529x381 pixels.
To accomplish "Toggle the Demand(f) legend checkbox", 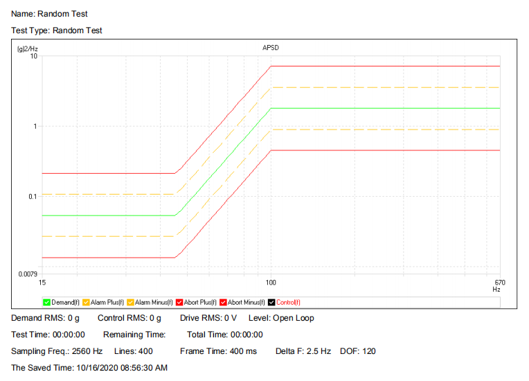I will click(x=46, y=302).
